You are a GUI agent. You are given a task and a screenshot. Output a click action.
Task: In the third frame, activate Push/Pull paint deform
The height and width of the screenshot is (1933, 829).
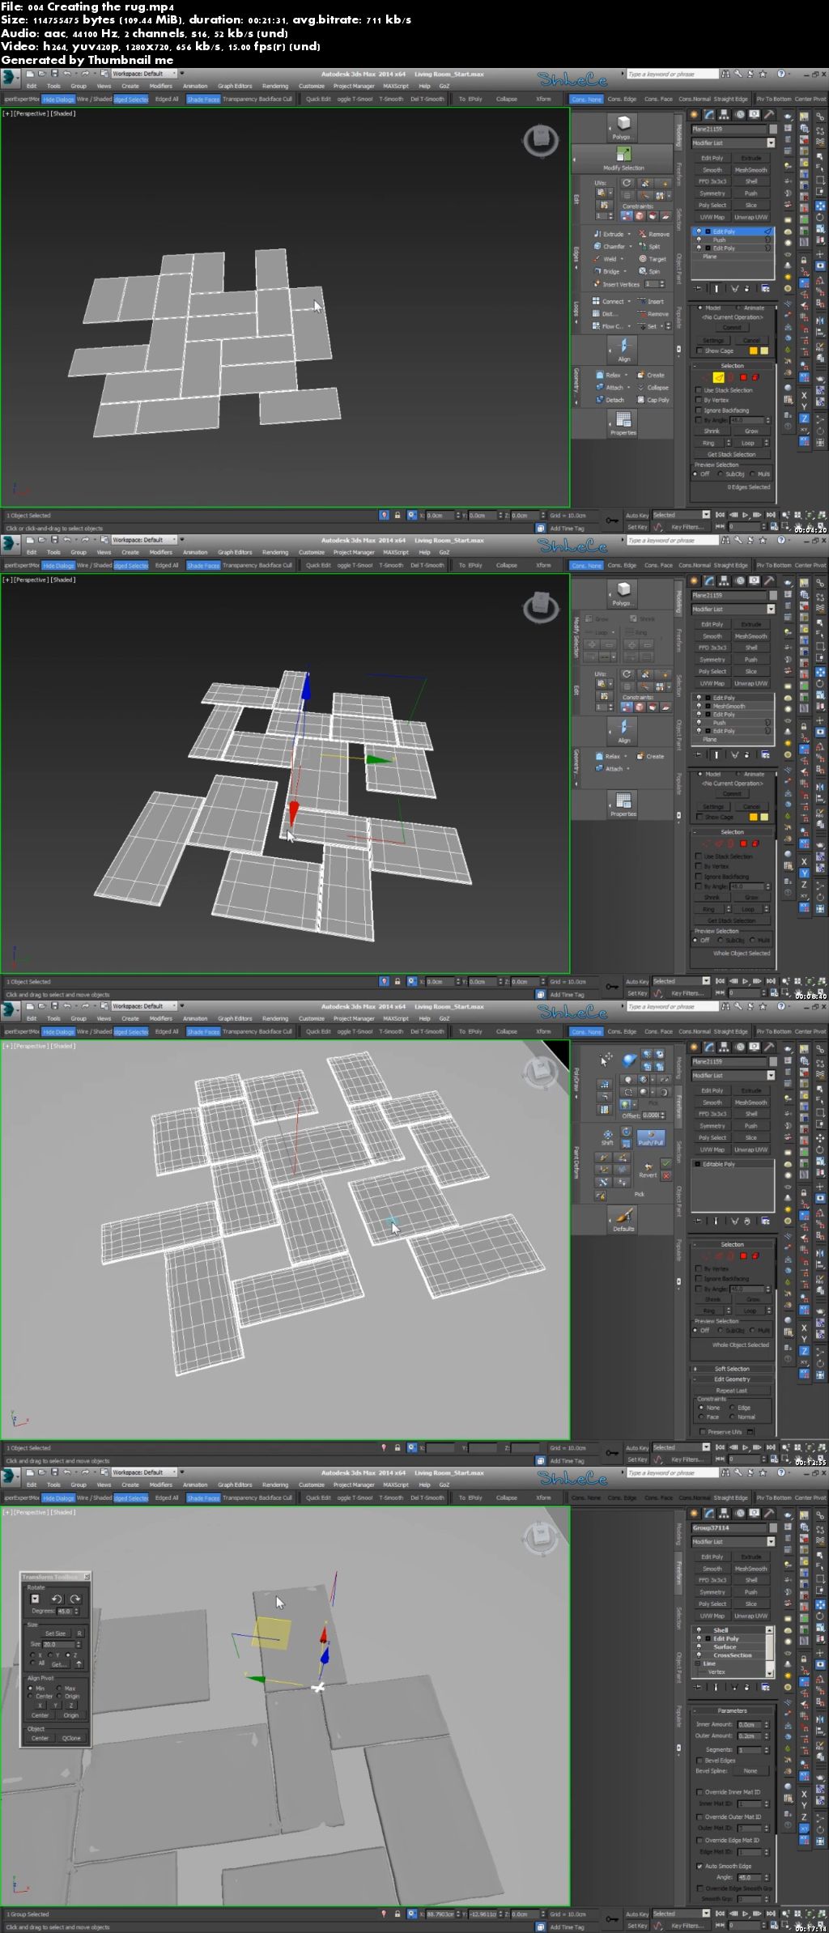(651, 1137)
